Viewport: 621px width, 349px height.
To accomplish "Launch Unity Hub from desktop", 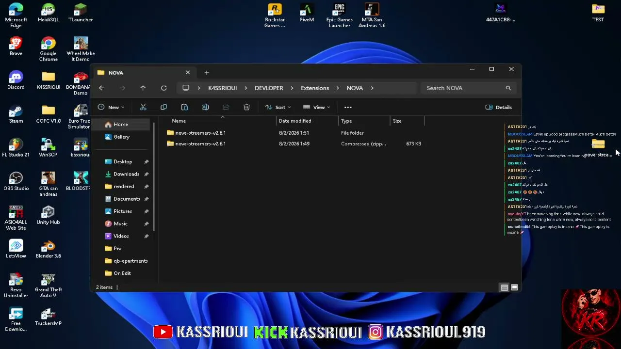I will click(48, 216).
